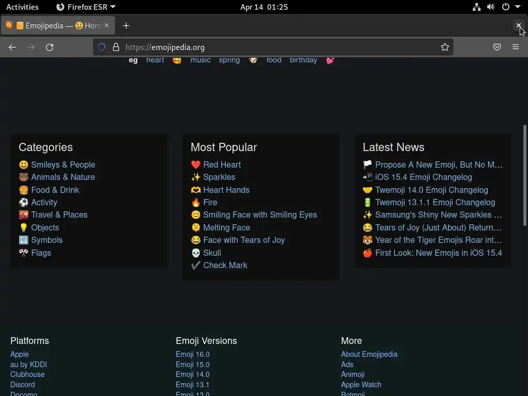This screenshot has width=528, height=396.
Task: Open Face with Tears of Joy link
Action: pos(244,240)
